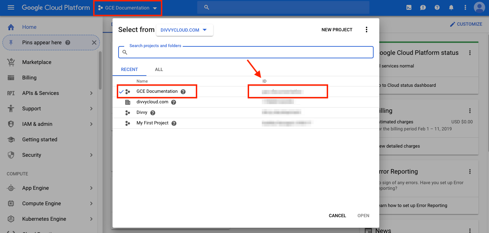Open the user account avatar

479,7
